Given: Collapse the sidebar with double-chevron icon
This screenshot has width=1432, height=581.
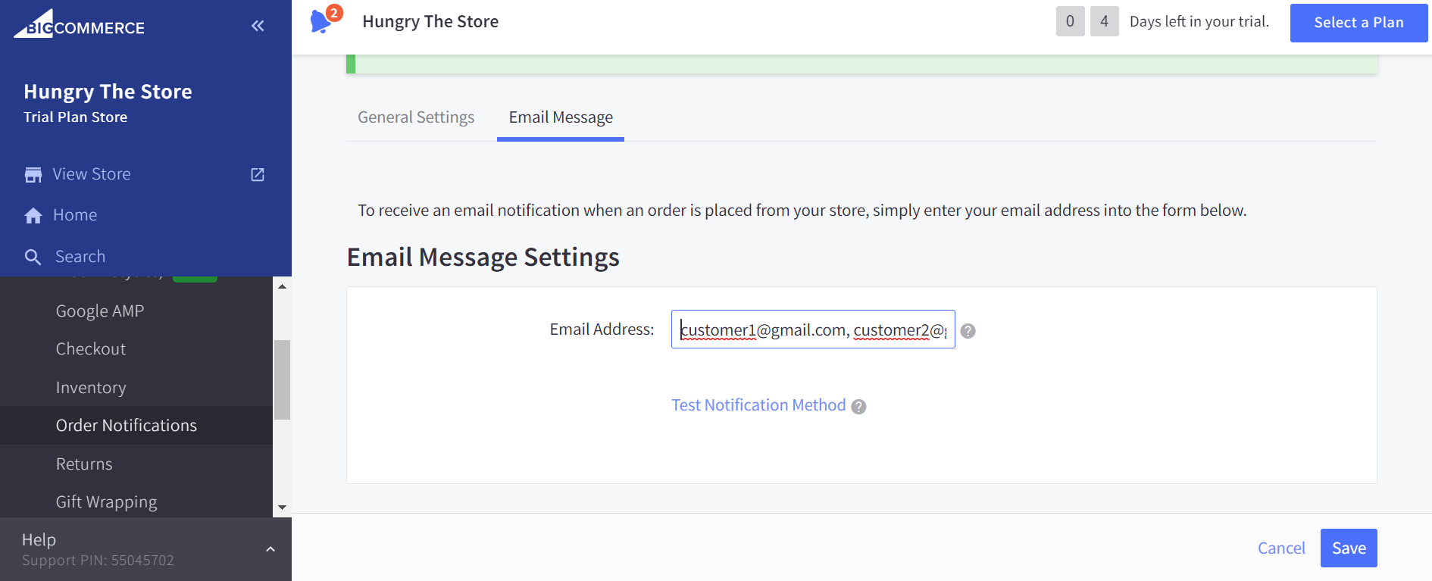Looking at the screenshot, I should [258, 26].
